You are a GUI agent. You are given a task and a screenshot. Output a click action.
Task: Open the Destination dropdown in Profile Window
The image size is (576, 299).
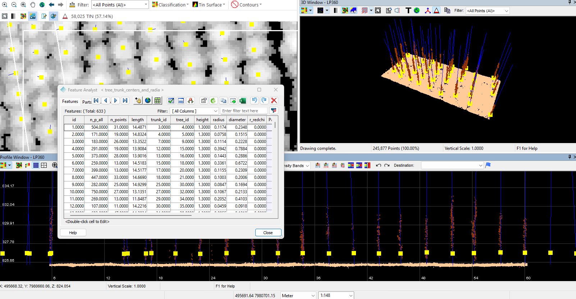point(452,165)
